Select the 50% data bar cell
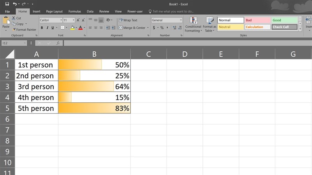Viewport: 312px width, 175px height. 94,65
